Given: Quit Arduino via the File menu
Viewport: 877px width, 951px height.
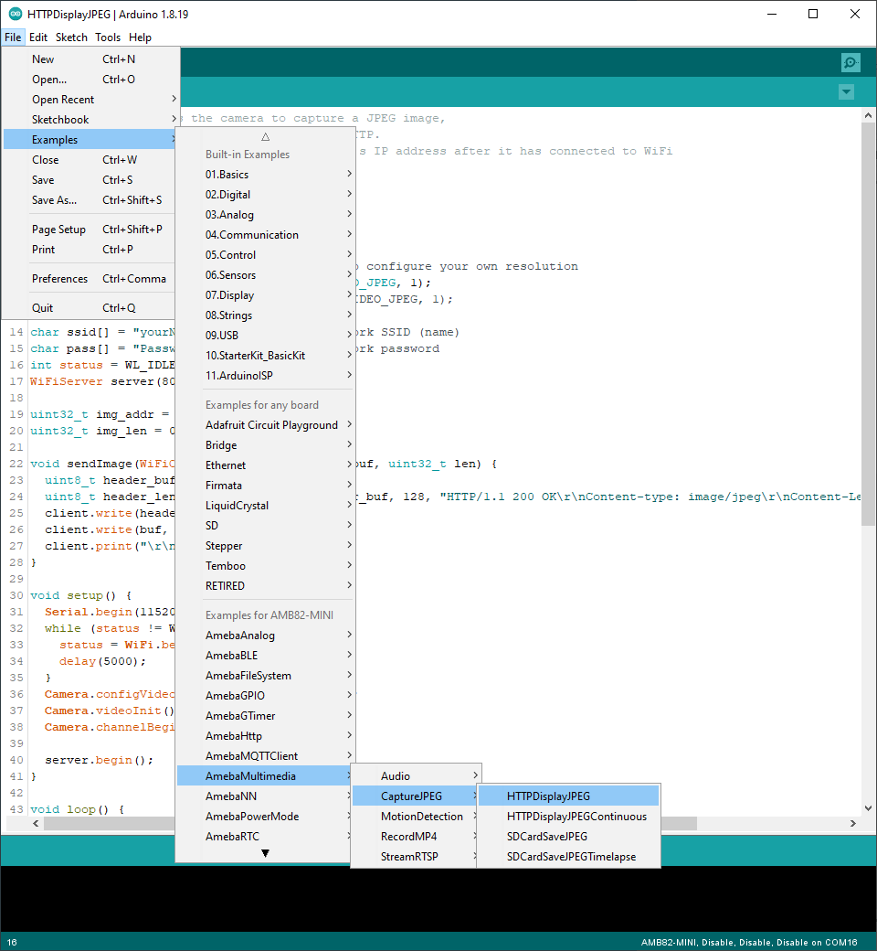Looking at the screenshot, I should [91, 307].
